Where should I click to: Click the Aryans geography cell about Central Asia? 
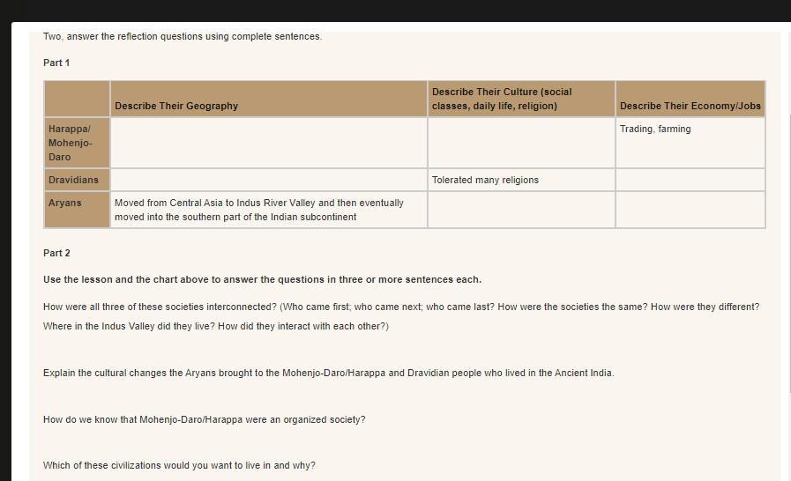pos(269,210)
